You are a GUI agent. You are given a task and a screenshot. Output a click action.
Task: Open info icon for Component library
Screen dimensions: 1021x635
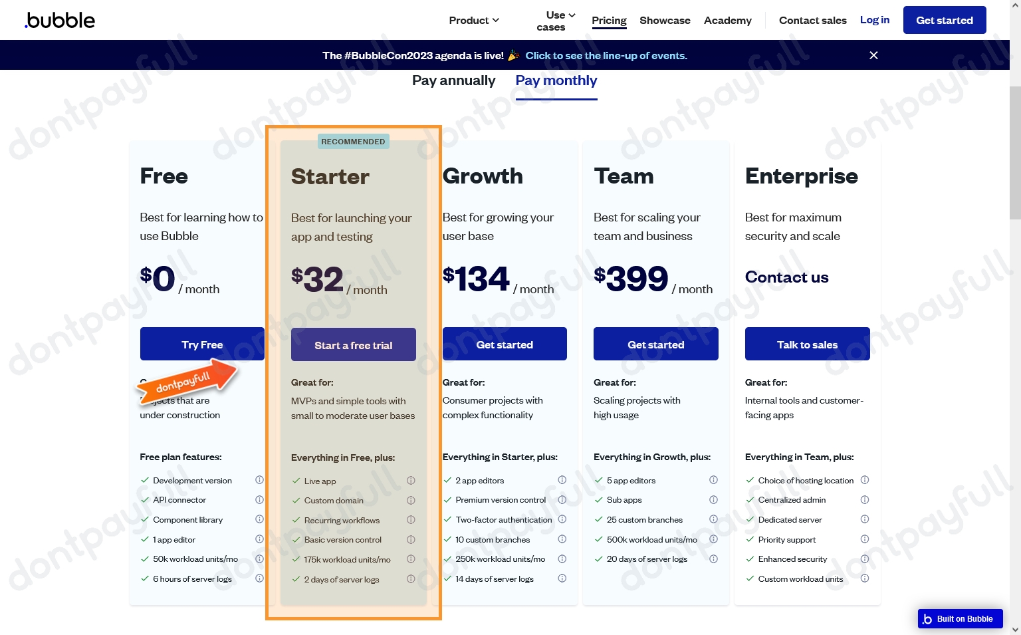pos(259,519)
